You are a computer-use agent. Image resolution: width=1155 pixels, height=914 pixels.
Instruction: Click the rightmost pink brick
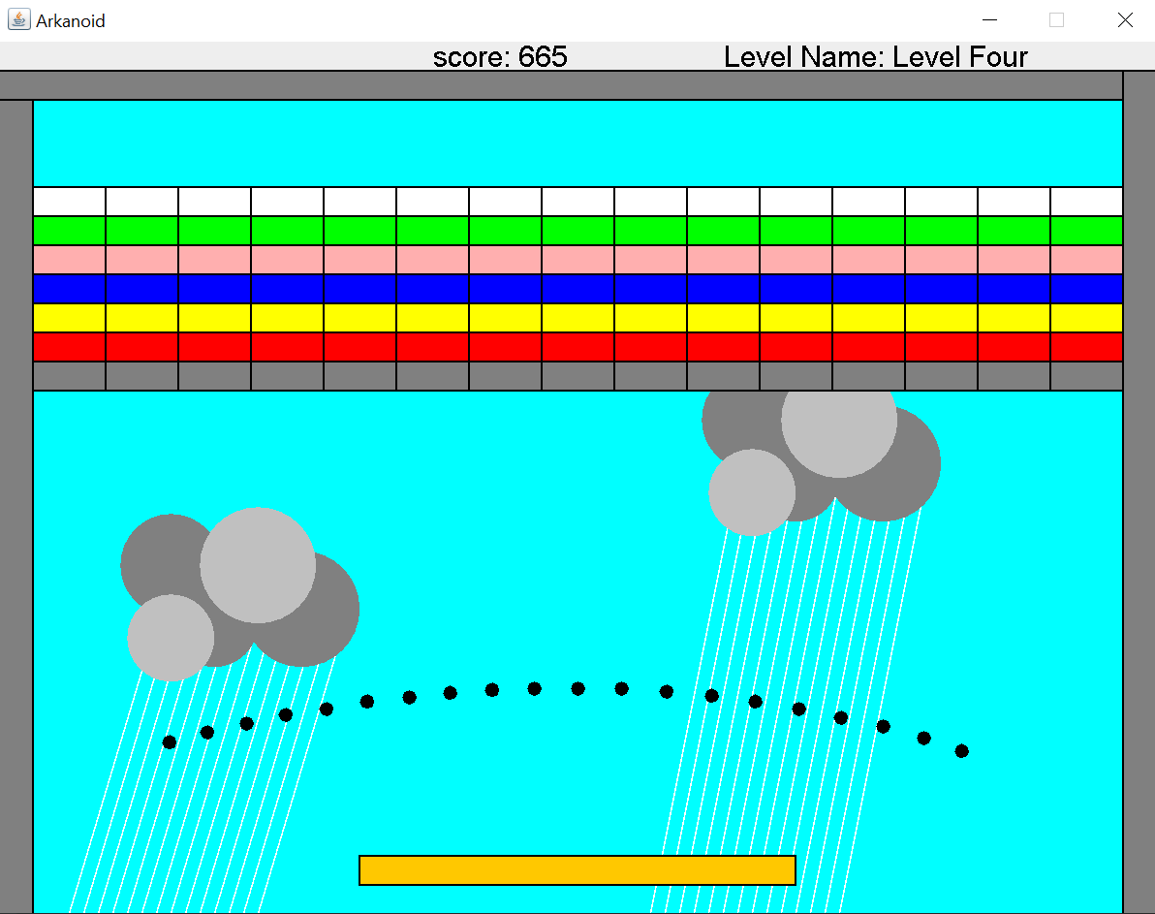point(1086,260)
